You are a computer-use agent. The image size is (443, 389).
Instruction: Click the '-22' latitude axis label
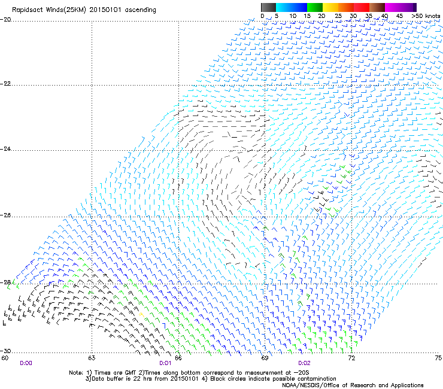(5, 84)
